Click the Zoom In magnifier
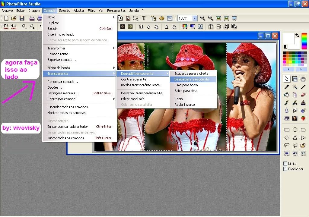The height and width of the screenshot is (217, 309). pyautogui.click(x=203, y=18)
